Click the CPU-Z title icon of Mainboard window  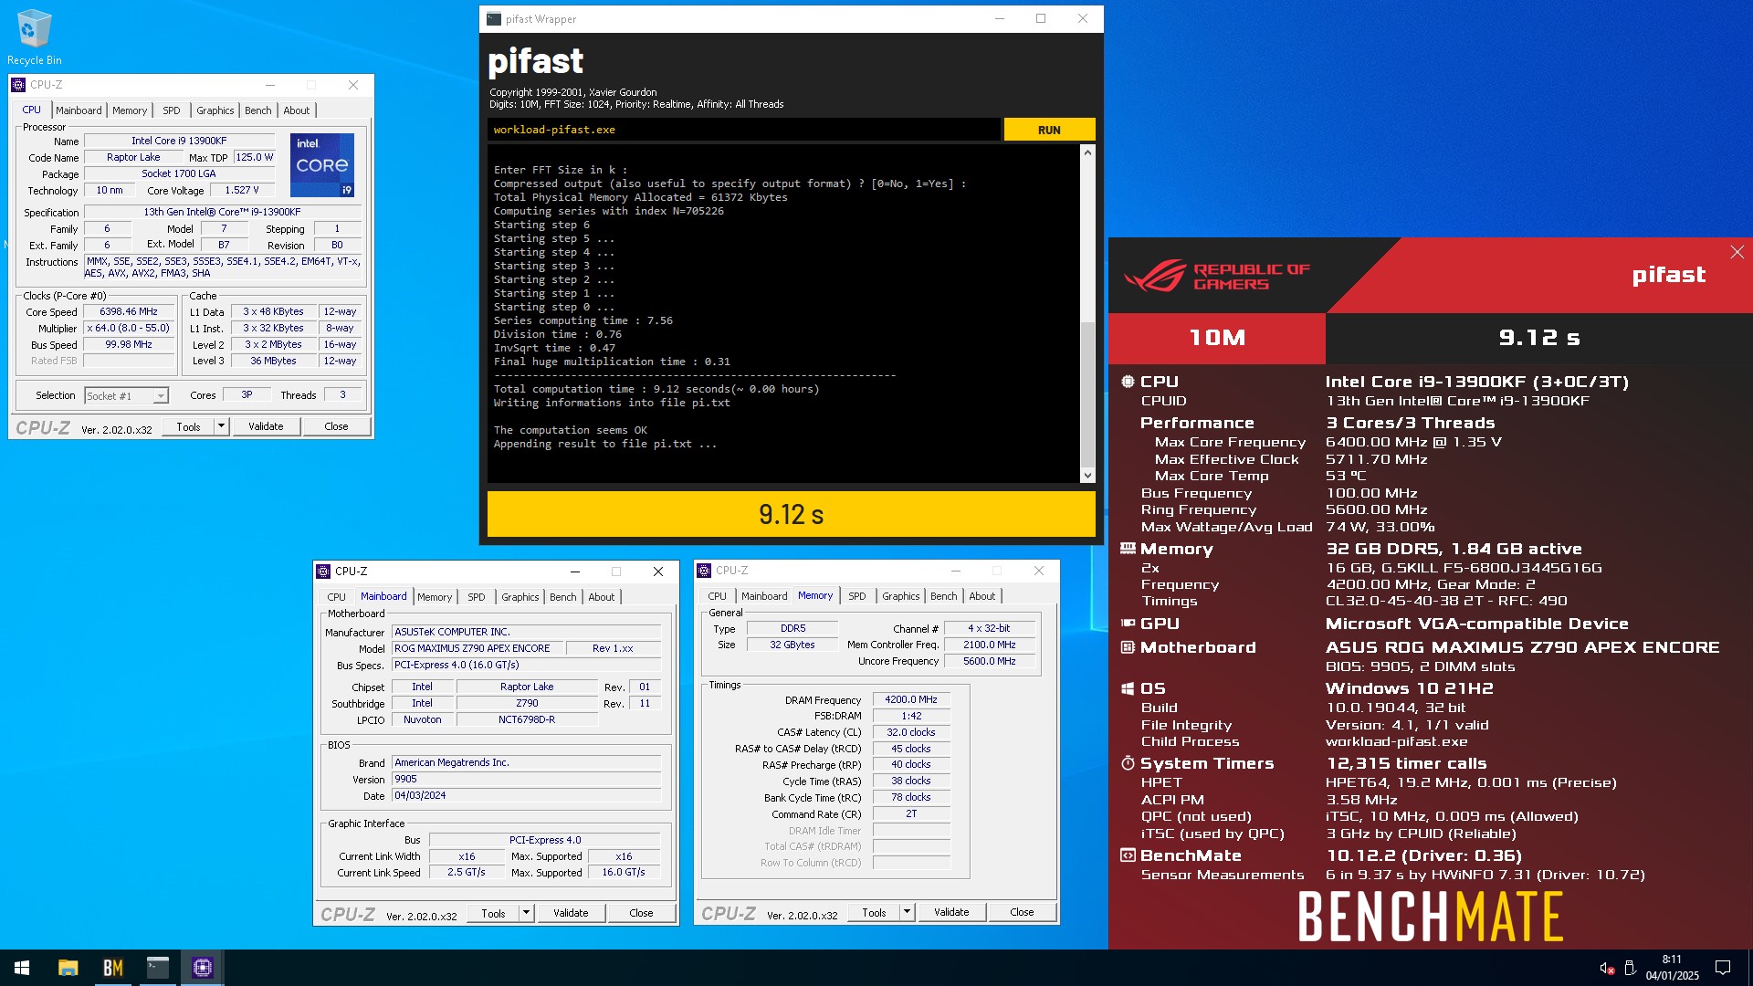pos(323,572)
